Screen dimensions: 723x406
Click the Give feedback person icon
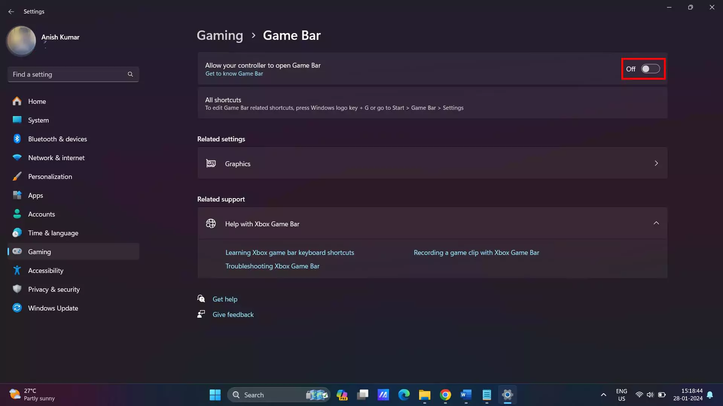tap(201, 314)
